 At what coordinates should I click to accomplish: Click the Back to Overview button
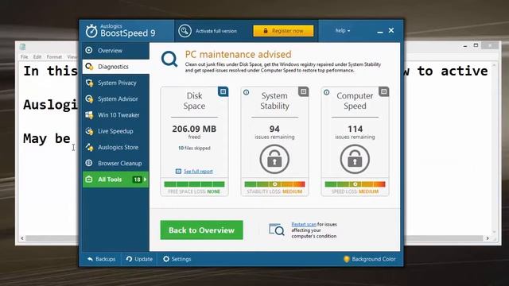pos(201,230)
